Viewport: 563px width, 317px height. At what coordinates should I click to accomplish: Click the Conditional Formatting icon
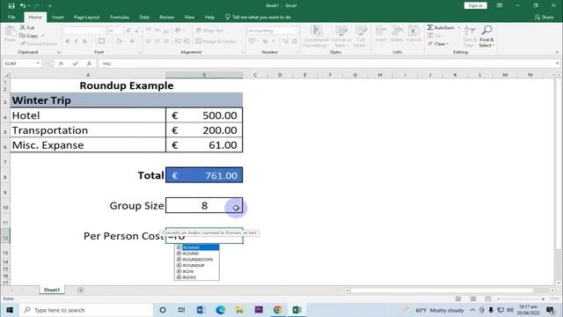[x=316, y=31]
